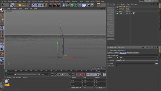Click the Deformer (Bend) icon
The height and width of the screenshot is (91, 161).
click(80, 5)
